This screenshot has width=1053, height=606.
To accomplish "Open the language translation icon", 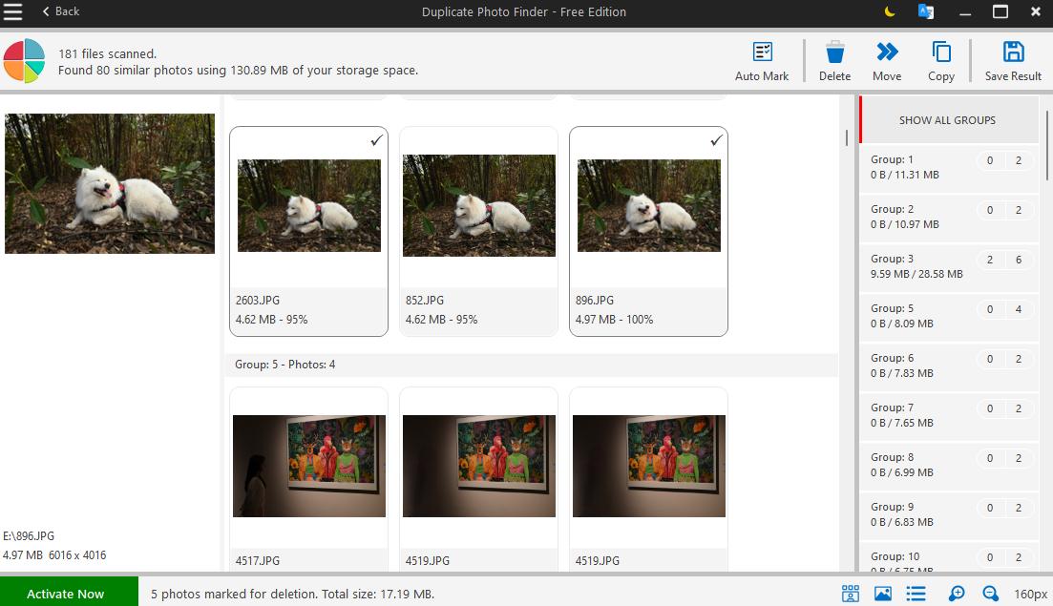I will coord(925,11).
